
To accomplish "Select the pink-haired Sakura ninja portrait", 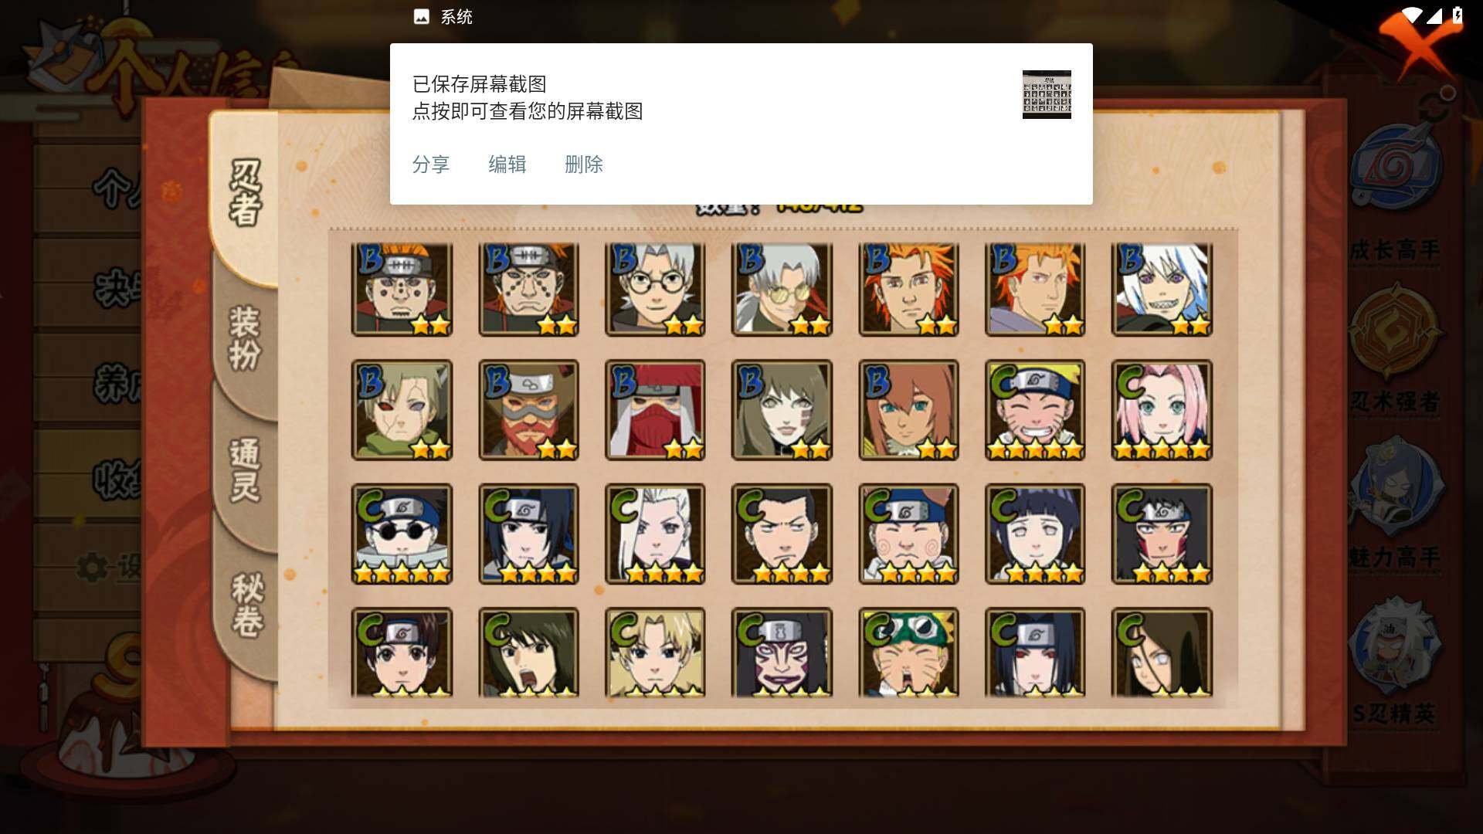I will (x=1162, y=410).
